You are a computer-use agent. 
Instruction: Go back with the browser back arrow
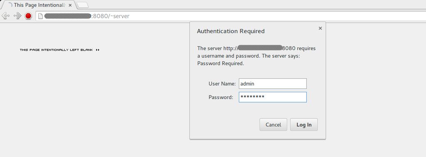pyautogui.click(x=5, y=16)
